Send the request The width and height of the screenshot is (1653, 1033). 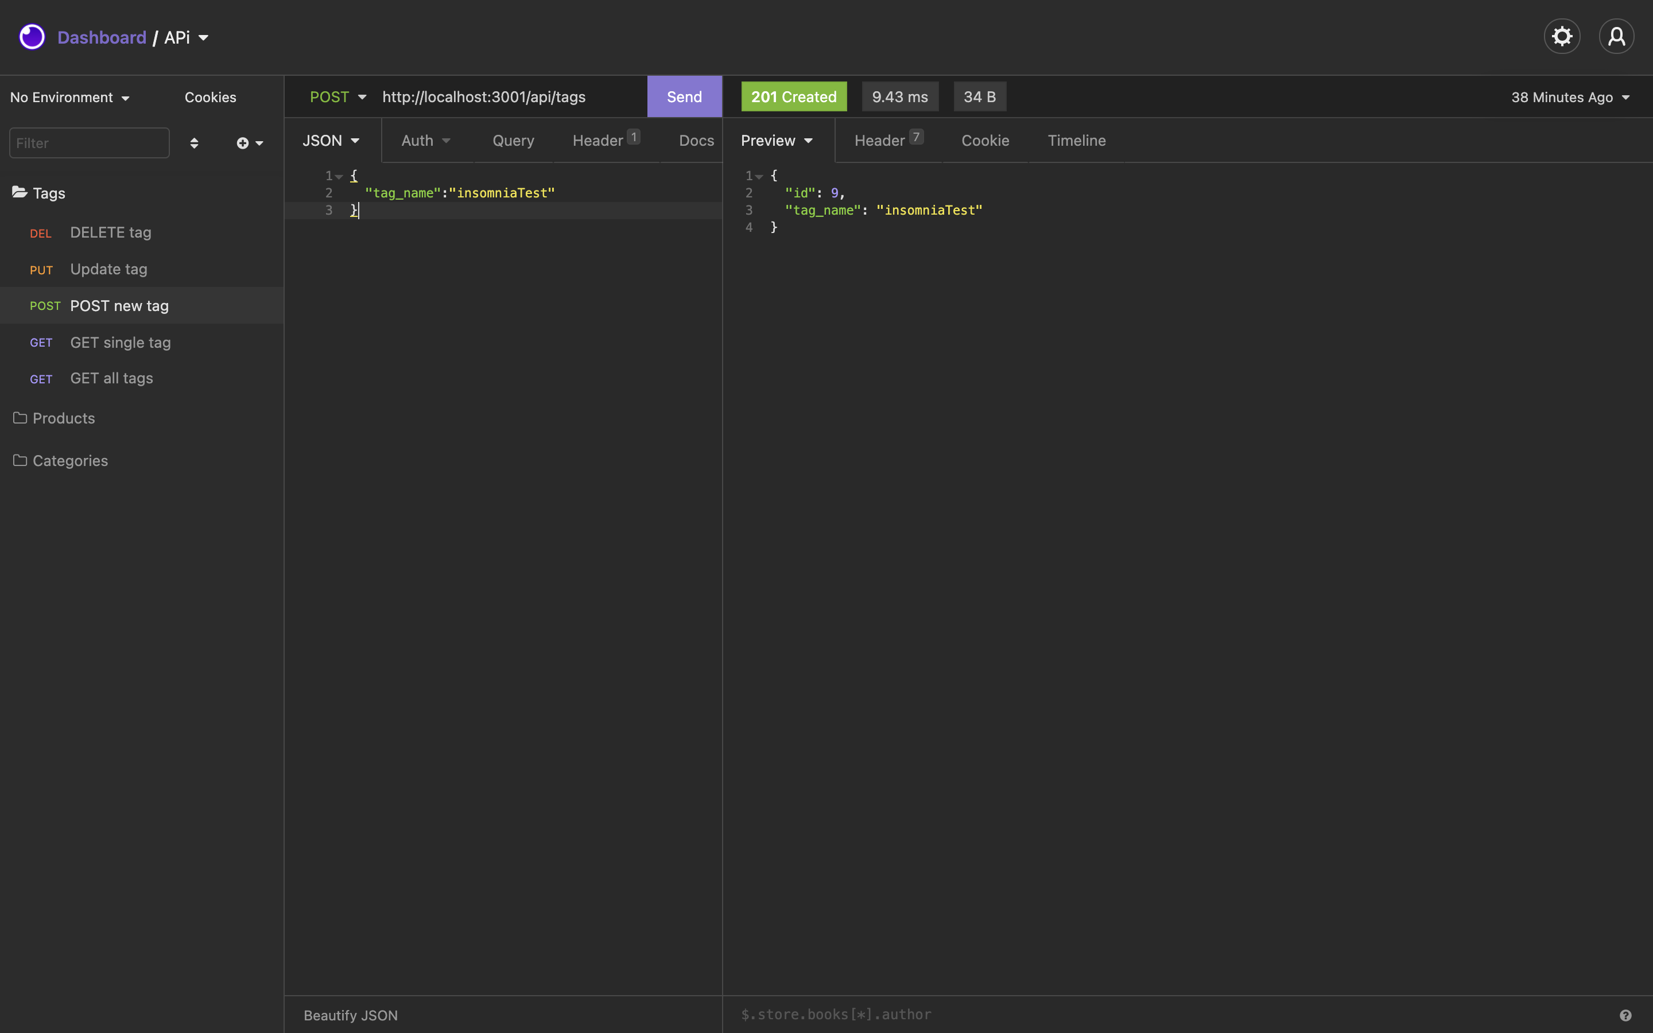click(x=684, y=96)
